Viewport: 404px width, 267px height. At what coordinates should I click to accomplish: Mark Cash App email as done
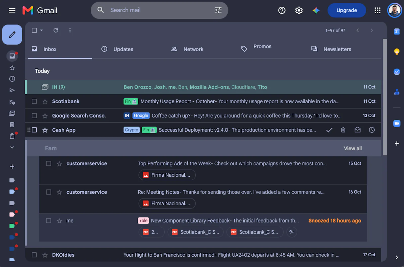point(329,130)
